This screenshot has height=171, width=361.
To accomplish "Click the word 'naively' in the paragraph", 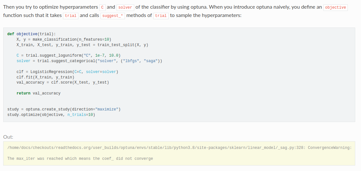I will (283, 7).
